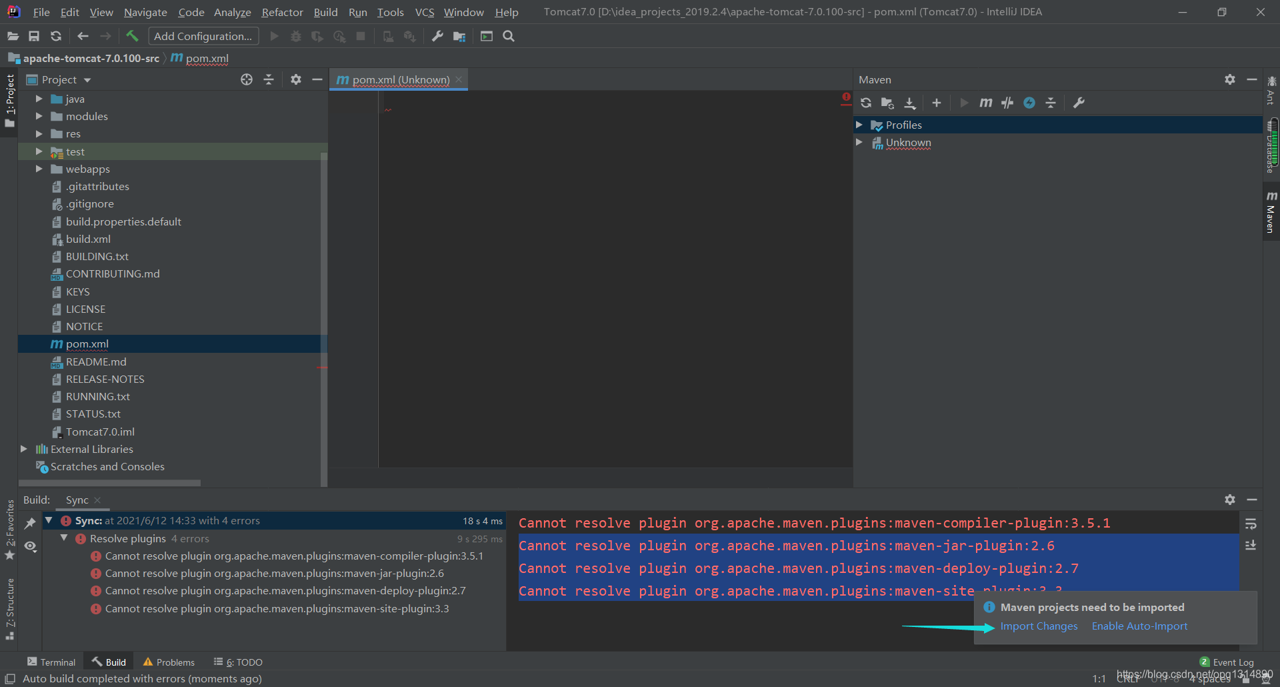The image size is (1280, 687).
Task: Click the Import Changes link
Action: click(1039, 626)
